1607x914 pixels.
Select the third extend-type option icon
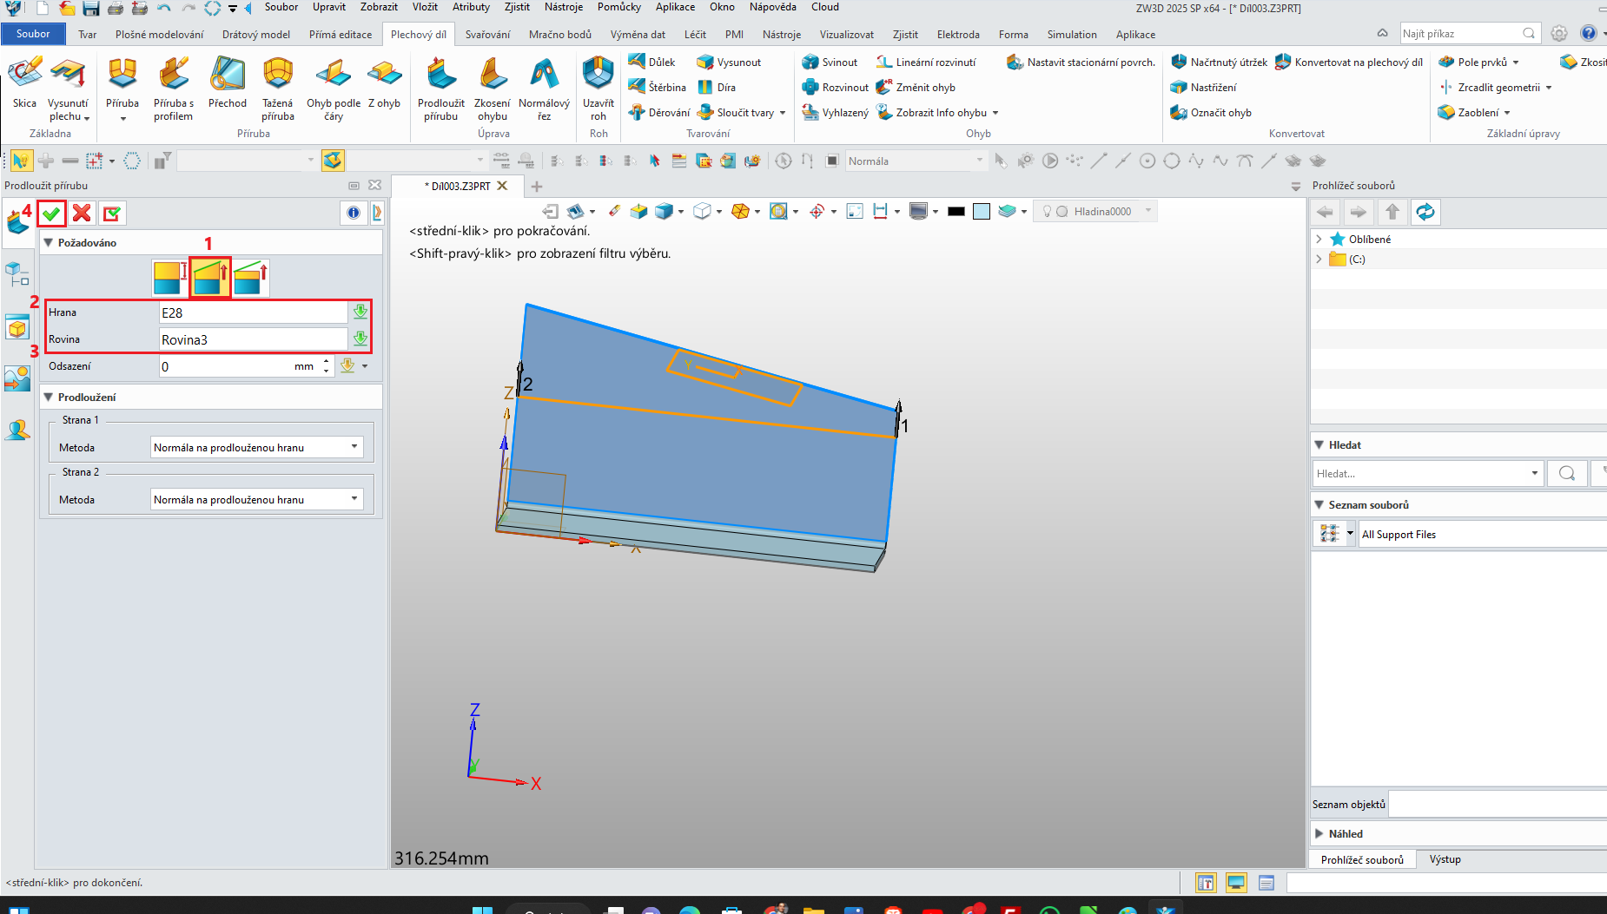coord(251,278)
